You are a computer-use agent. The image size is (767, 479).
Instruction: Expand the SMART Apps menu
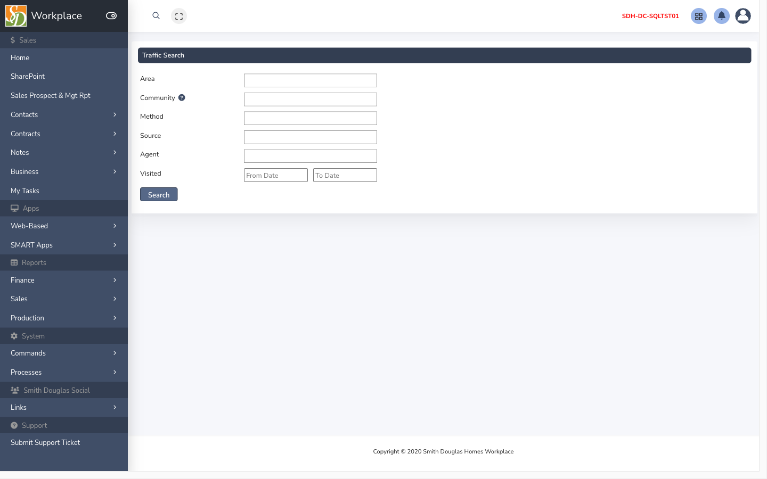coord(64,245)
